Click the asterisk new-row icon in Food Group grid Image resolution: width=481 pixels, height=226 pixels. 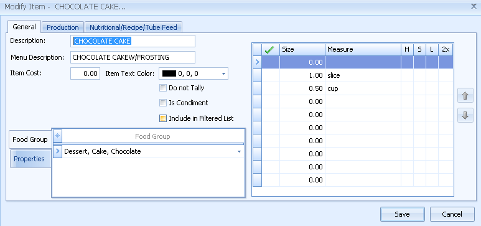tap(57, 136)
